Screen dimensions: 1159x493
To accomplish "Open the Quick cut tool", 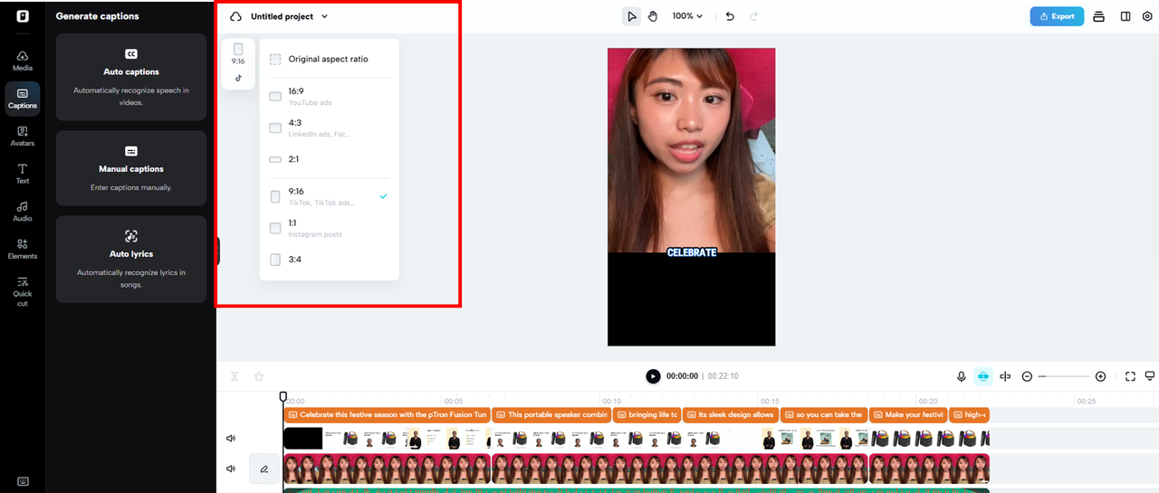I will pos(23,291).
